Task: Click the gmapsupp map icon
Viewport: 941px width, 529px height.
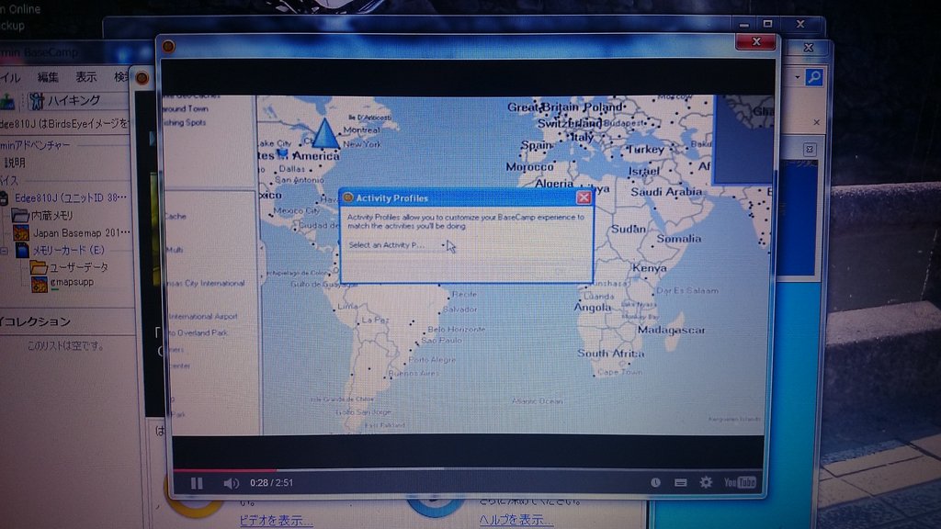Action: click(39, 284)
